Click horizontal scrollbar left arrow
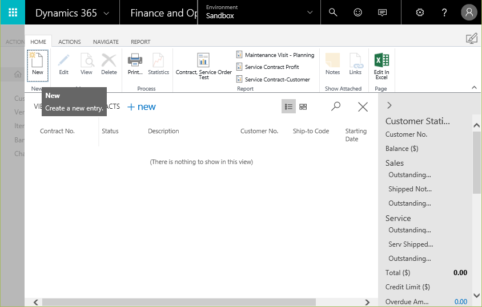This screenshot has width=482, height=307. tap(35, 302)
